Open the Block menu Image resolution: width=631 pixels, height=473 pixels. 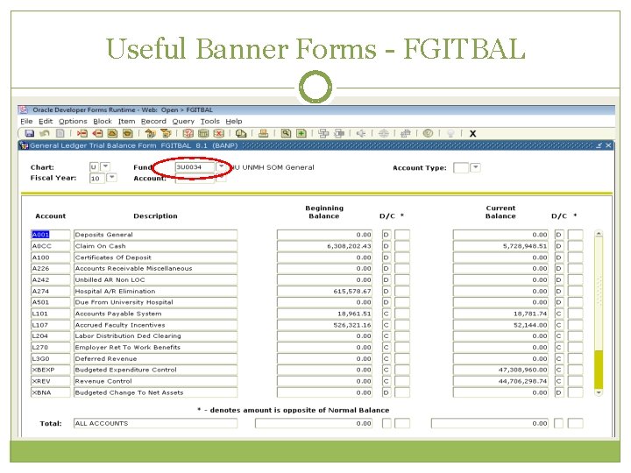[103, 121]
